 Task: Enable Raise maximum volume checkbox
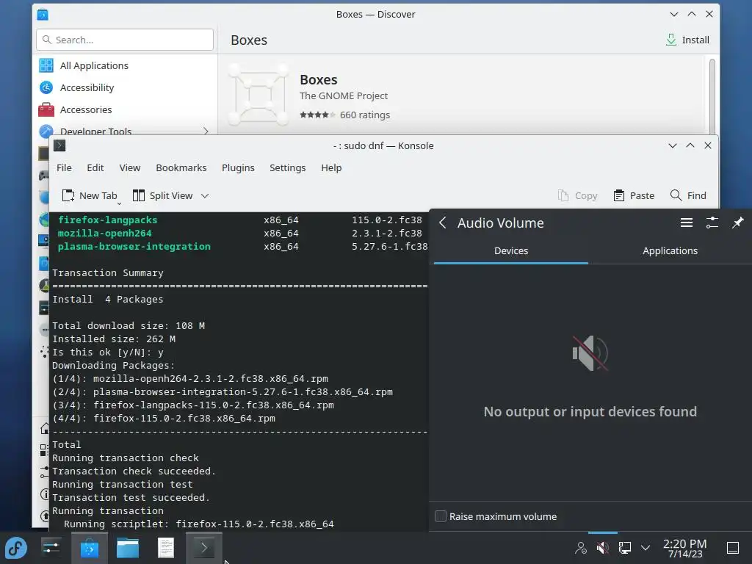point(441,516)
